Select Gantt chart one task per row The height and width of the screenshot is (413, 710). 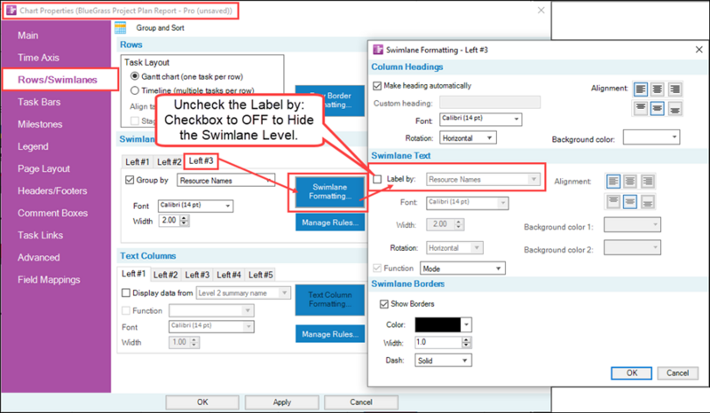pos(135,76)
